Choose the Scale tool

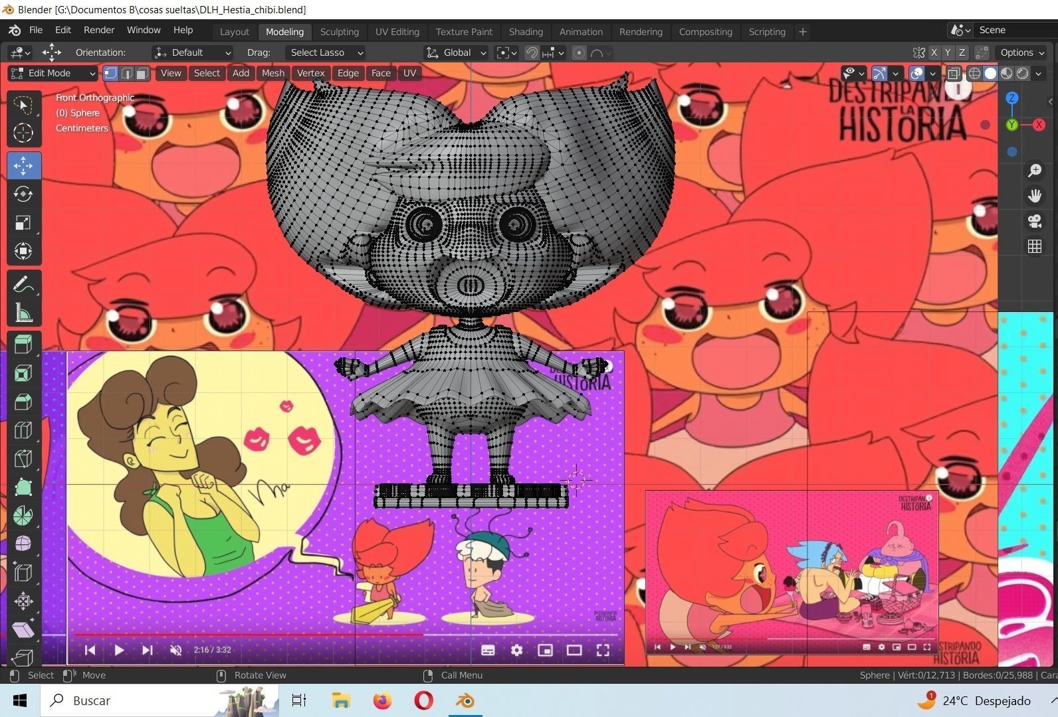(24, 222)
